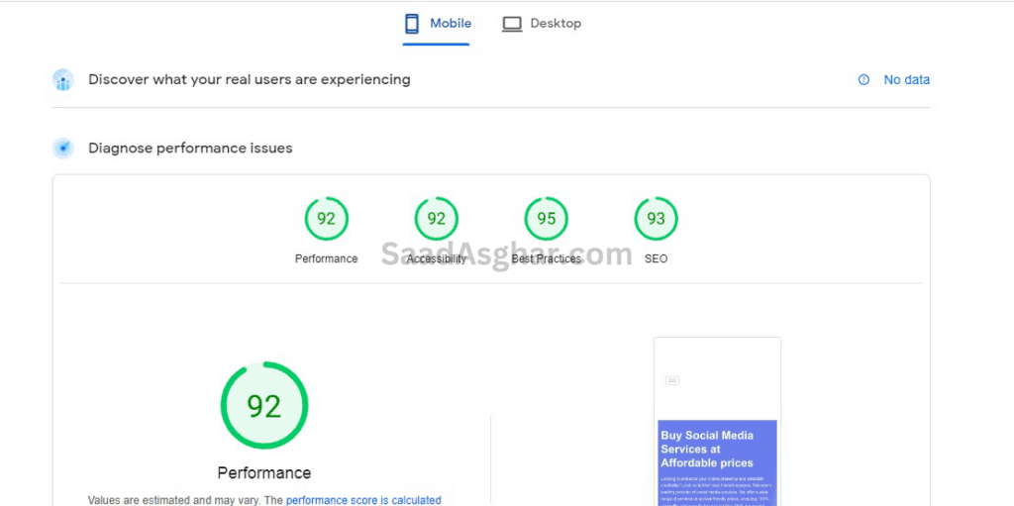The image size is (1014, 506).
Task: Select the Best Practices score gauge 95
Action: pos(547,219)
